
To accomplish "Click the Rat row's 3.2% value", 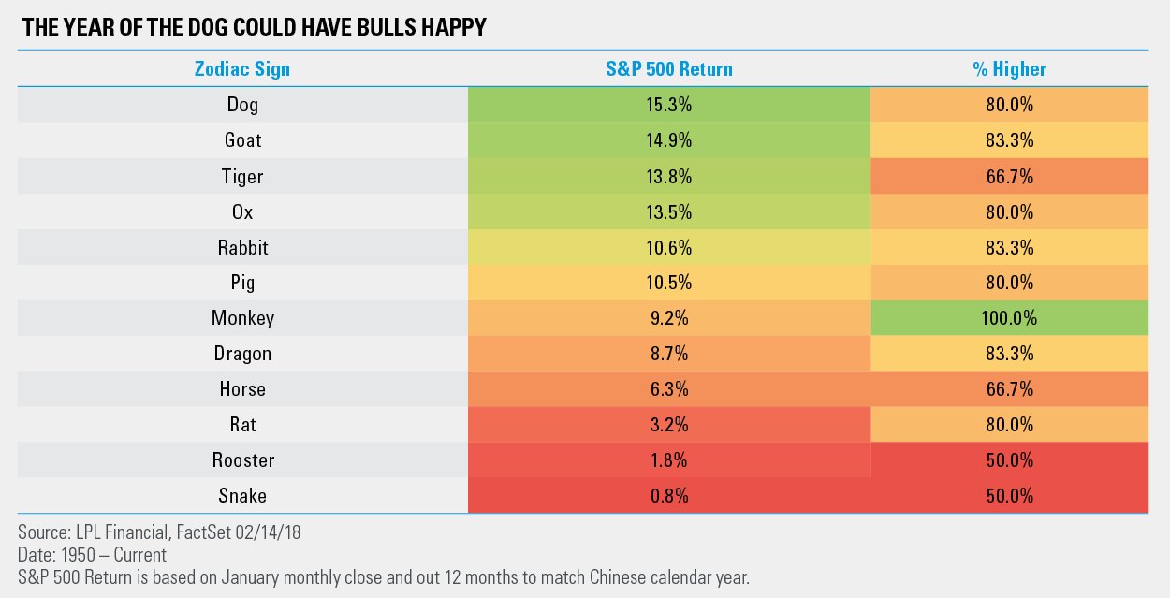I will click(x=668, y=425).
